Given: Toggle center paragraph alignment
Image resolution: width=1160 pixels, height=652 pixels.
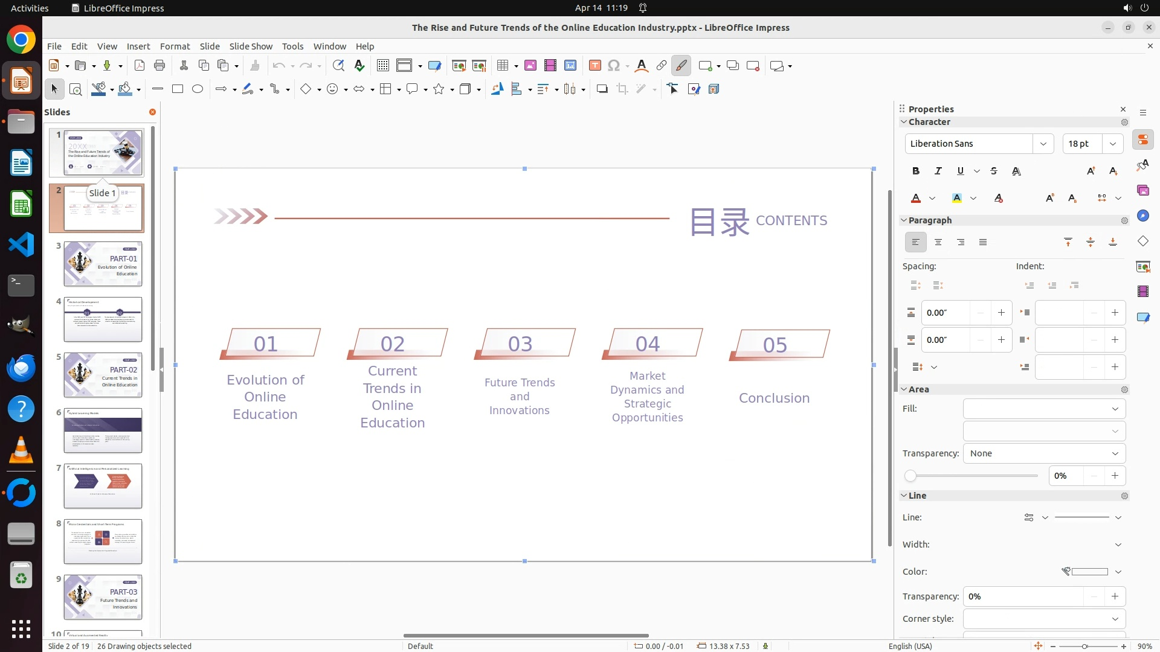Looking at the screenshot, I should click(938, 243).
